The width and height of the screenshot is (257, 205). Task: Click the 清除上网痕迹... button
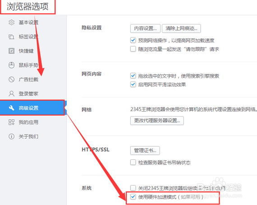pos(181,28)
